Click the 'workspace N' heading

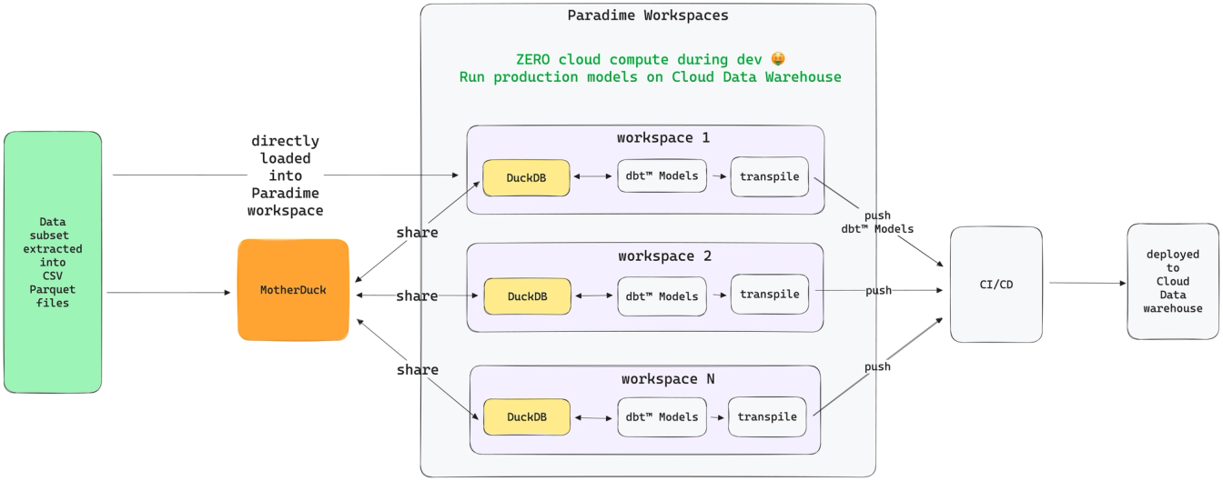click(x=668, y=379)
